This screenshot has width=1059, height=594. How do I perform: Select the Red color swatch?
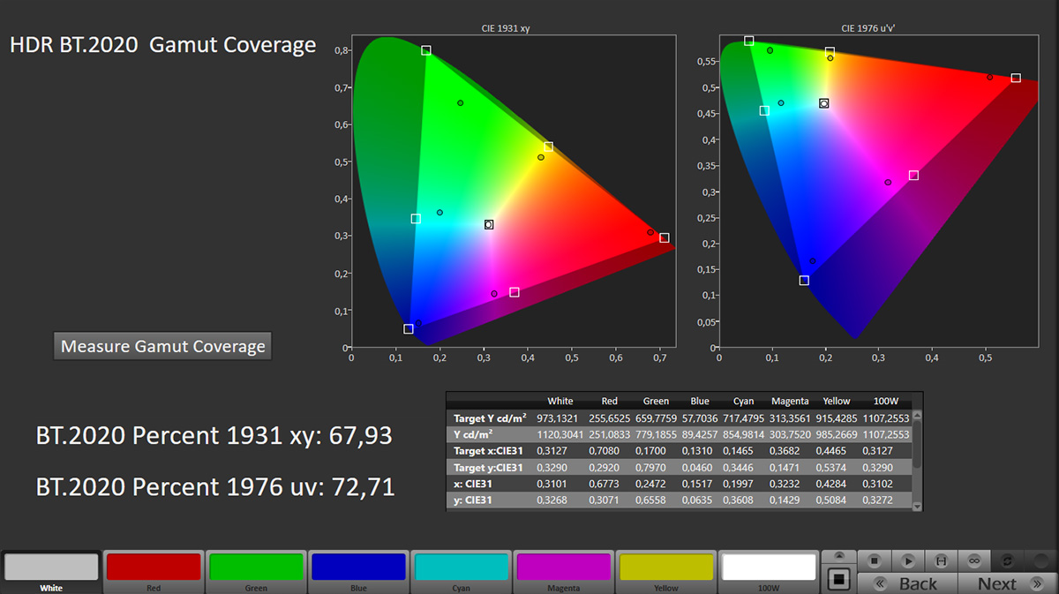click(154, 572)
